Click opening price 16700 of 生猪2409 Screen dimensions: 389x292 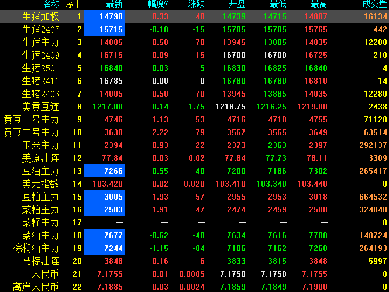[234, 56]
